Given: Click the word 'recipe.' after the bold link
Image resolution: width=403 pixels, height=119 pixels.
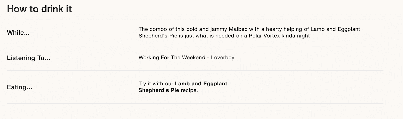Looking at the screenshot, I should pyautogui.click(x=189, y=90).
